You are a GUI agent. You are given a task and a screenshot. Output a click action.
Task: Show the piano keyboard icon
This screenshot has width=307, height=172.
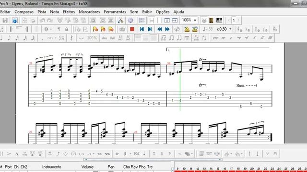coord(219,20)
